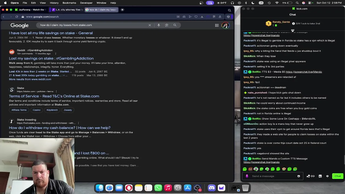Open Google Lens image search icon
Viewport: 345px width, 194px height.
click(167, 25)
